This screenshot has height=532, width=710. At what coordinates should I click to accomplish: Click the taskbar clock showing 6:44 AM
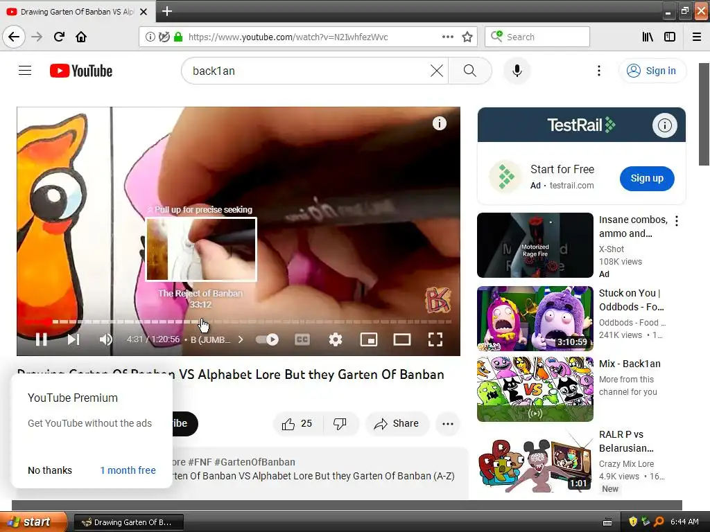[x=684, y=522]
